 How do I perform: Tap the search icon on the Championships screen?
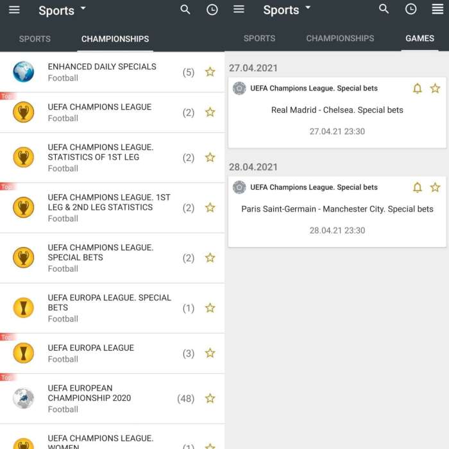(x=185, y=10)
